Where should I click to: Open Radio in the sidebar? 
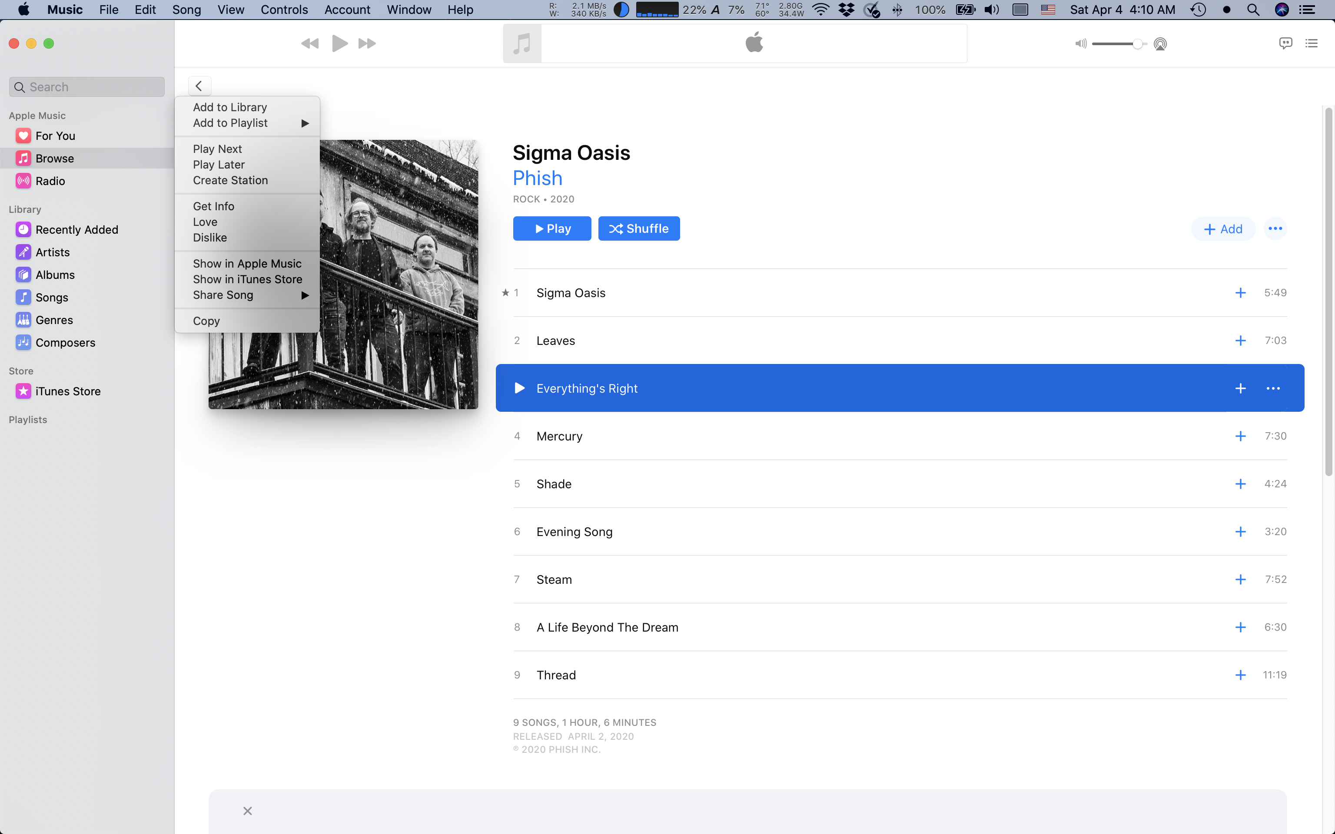point(50,181)
